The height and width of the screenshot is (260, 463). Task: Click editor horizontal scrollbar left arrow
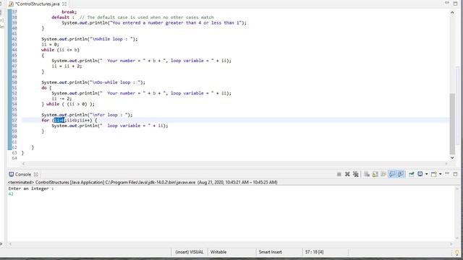point(23,163)
